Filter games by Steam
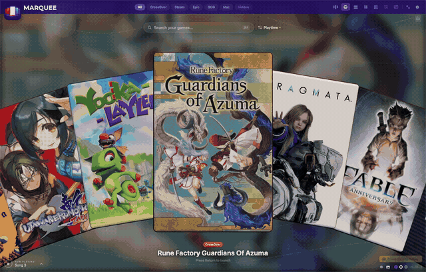The width and height of the screenshot is (426, 272). coord(179,7)
